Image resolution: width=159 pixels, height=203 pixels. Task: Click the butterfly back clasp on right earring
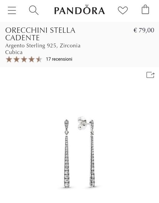pos(82,123)
